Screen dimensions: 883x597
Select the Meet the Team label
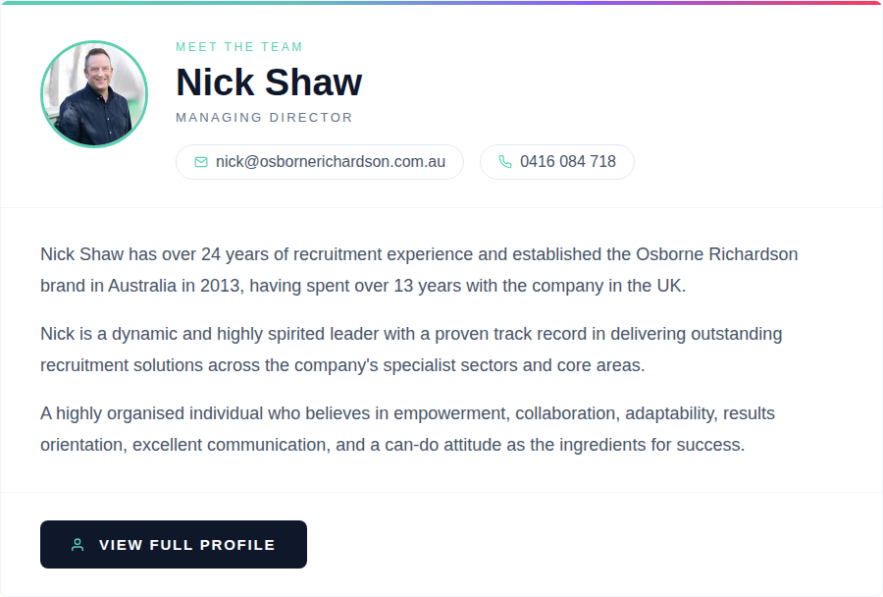[239, 47]
